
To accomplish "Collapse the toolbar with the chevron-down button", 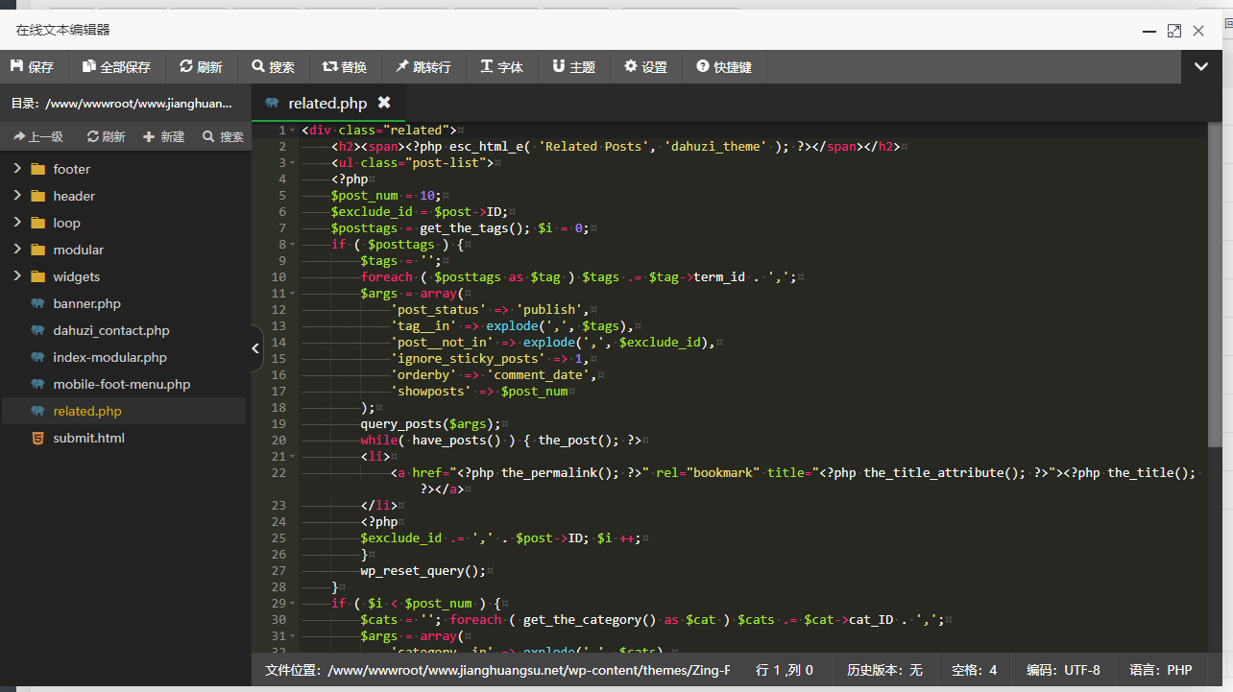I will click(x=1201, y=67).
